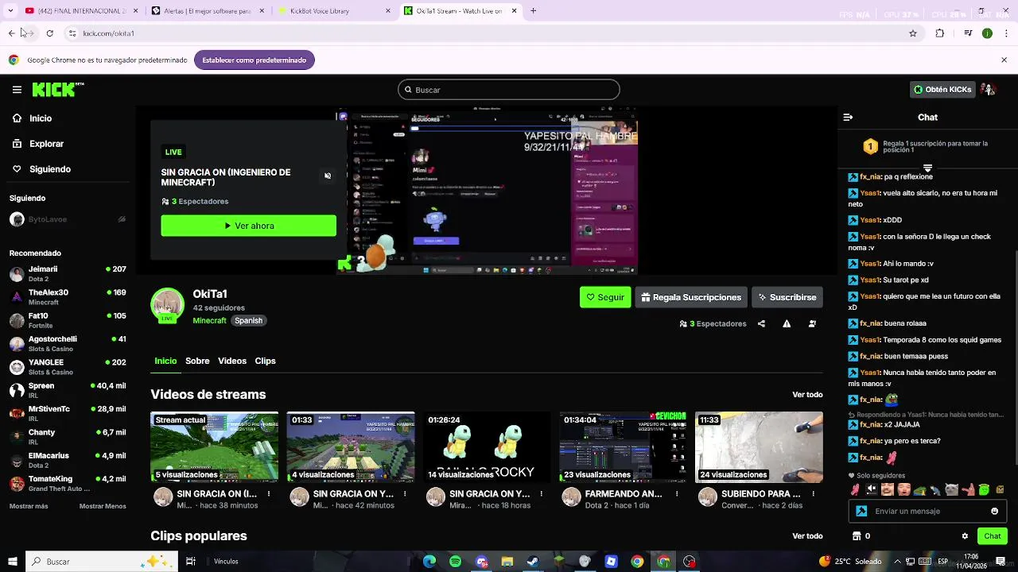Open Steam from the taskbar

click(533, 562)
